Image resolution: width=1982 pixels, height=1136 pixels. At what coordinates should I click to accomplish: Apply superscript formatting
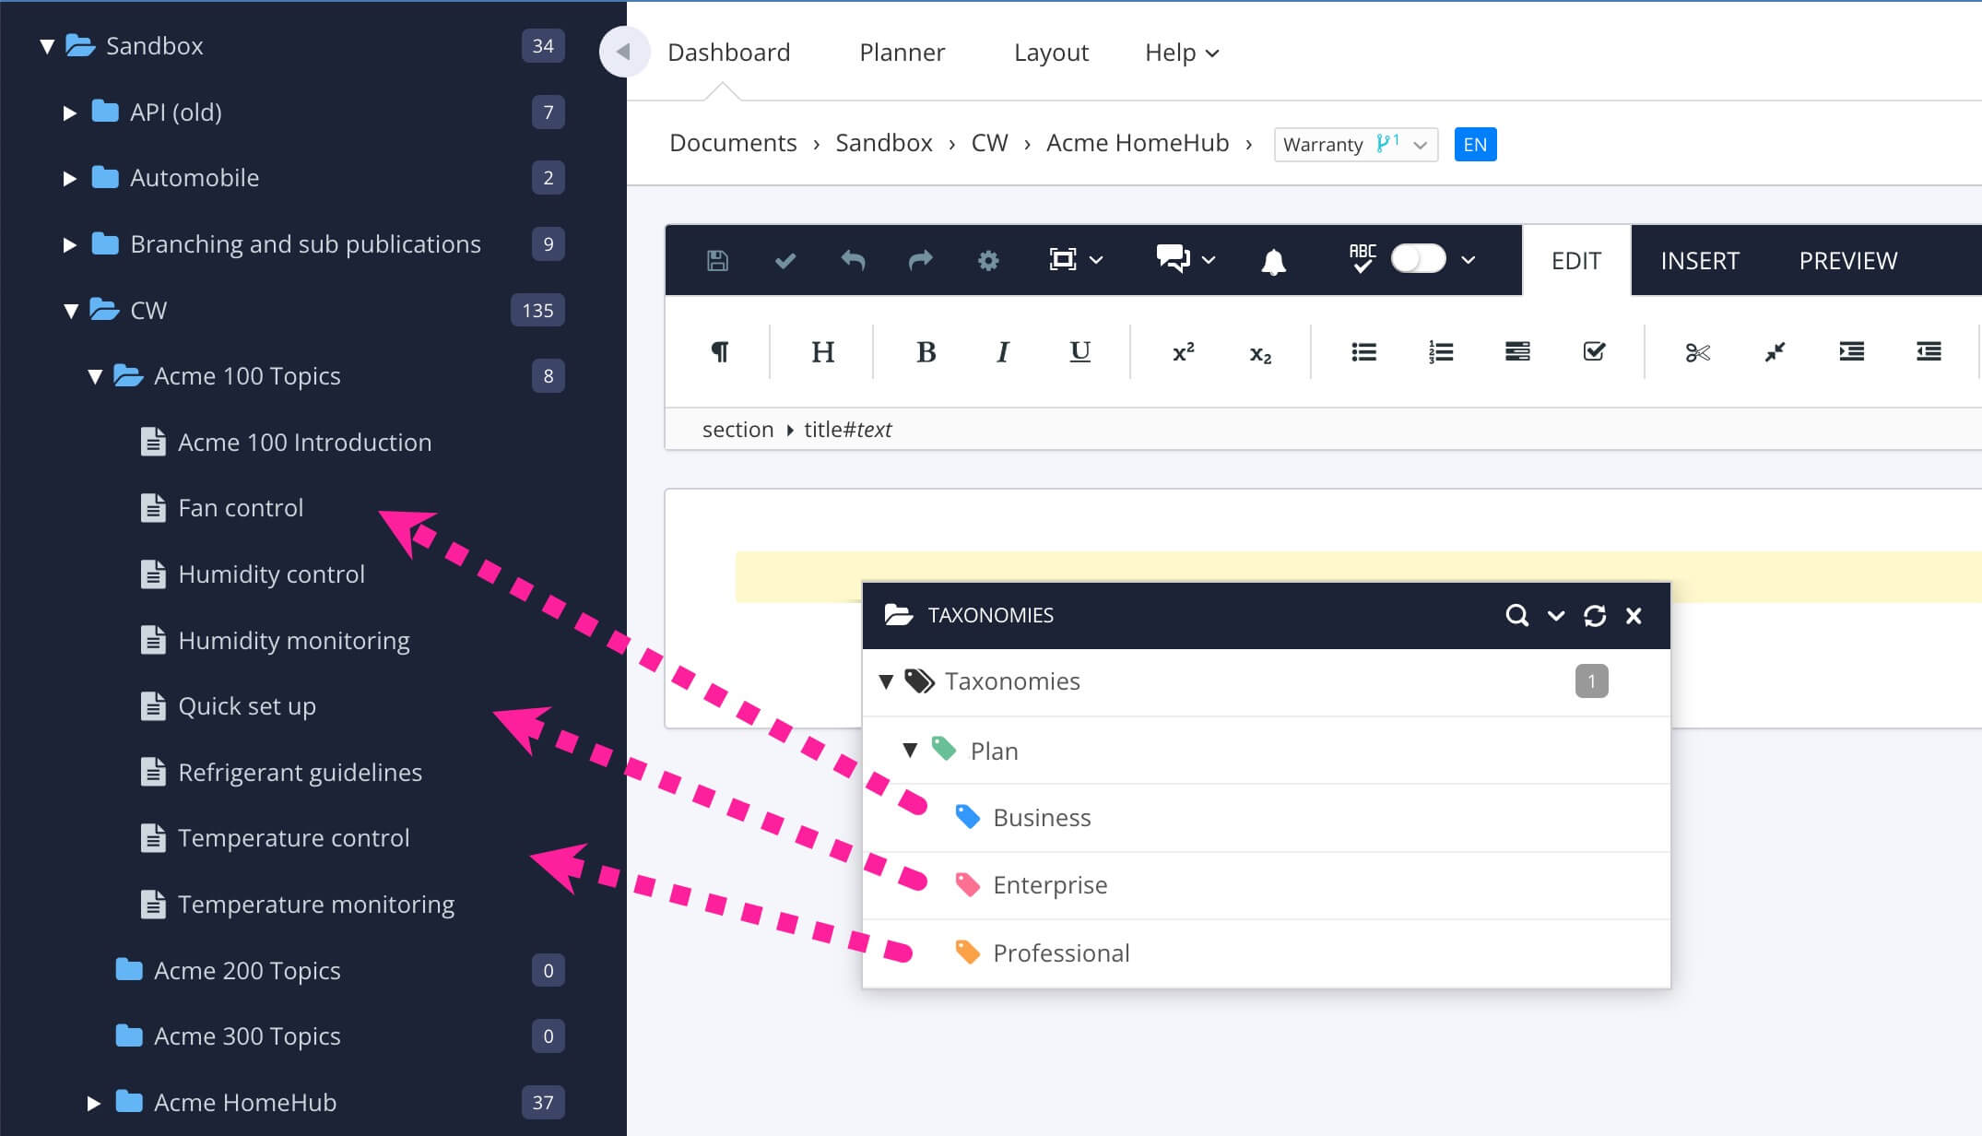coord(1183,352)
